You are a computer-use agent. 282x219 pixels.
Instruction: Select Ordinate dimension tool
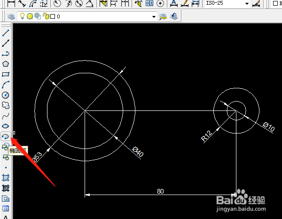44,3
